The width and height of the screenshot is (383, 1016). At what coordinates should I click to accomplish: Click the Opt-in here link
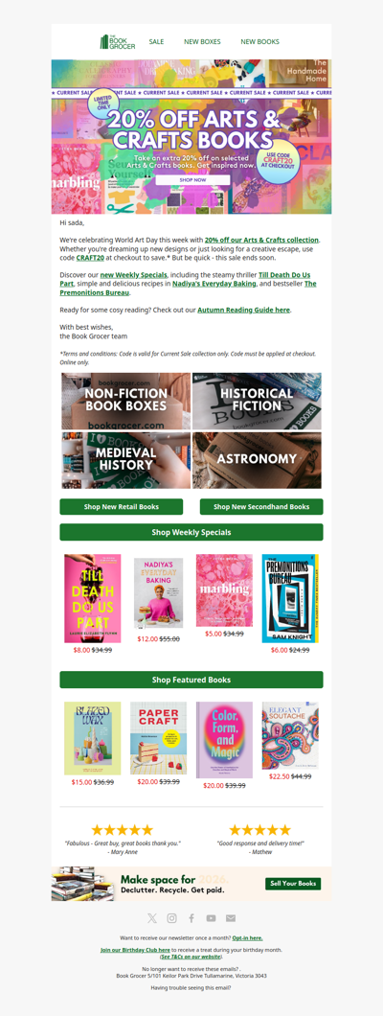point(248,937)
